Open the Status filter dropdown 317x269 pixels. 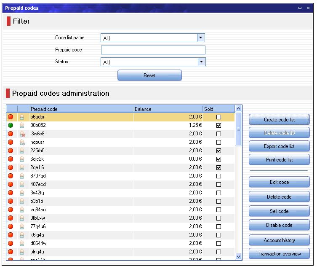[x=201, y=62]
